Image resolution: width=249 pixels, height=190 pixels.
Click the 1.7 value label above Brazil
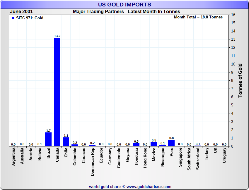pyautogui.click(x=48, y=130)
